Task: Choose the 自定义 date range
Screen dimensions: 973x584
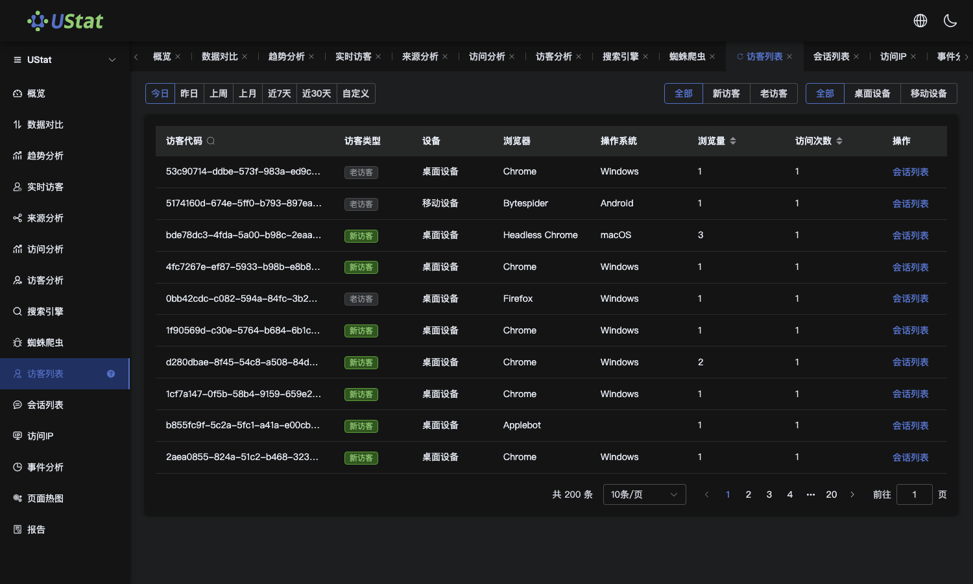Action: pyautogui.click(x=356, y=93)
